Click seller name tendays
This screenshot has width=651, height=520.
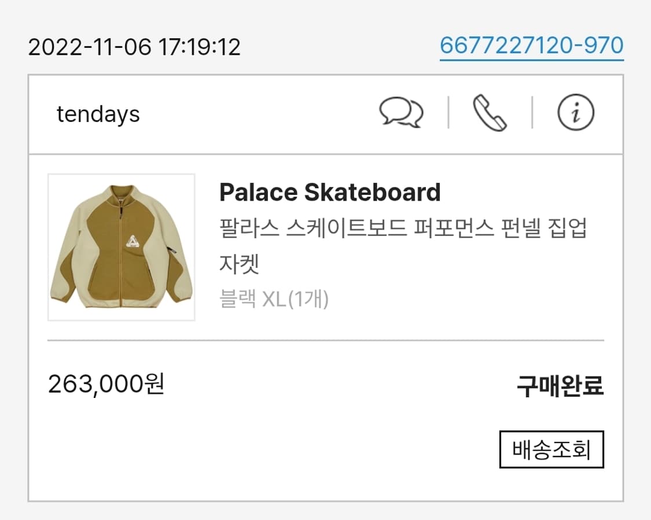(x=98, y=113)
